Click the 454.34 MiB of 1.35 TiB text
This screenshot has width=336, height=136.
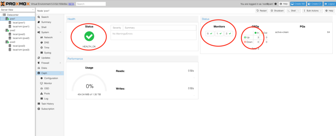[x=89, y=94]
